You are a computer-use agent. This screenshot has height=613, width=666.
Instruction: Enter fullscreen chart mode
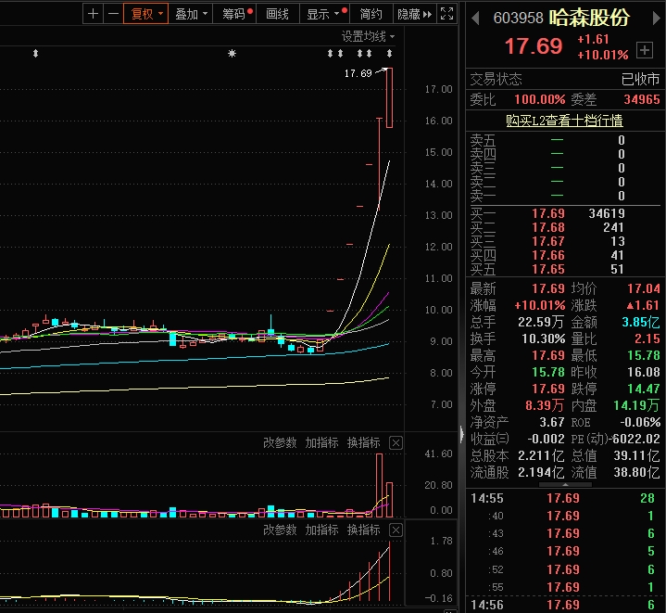point(446,14)
